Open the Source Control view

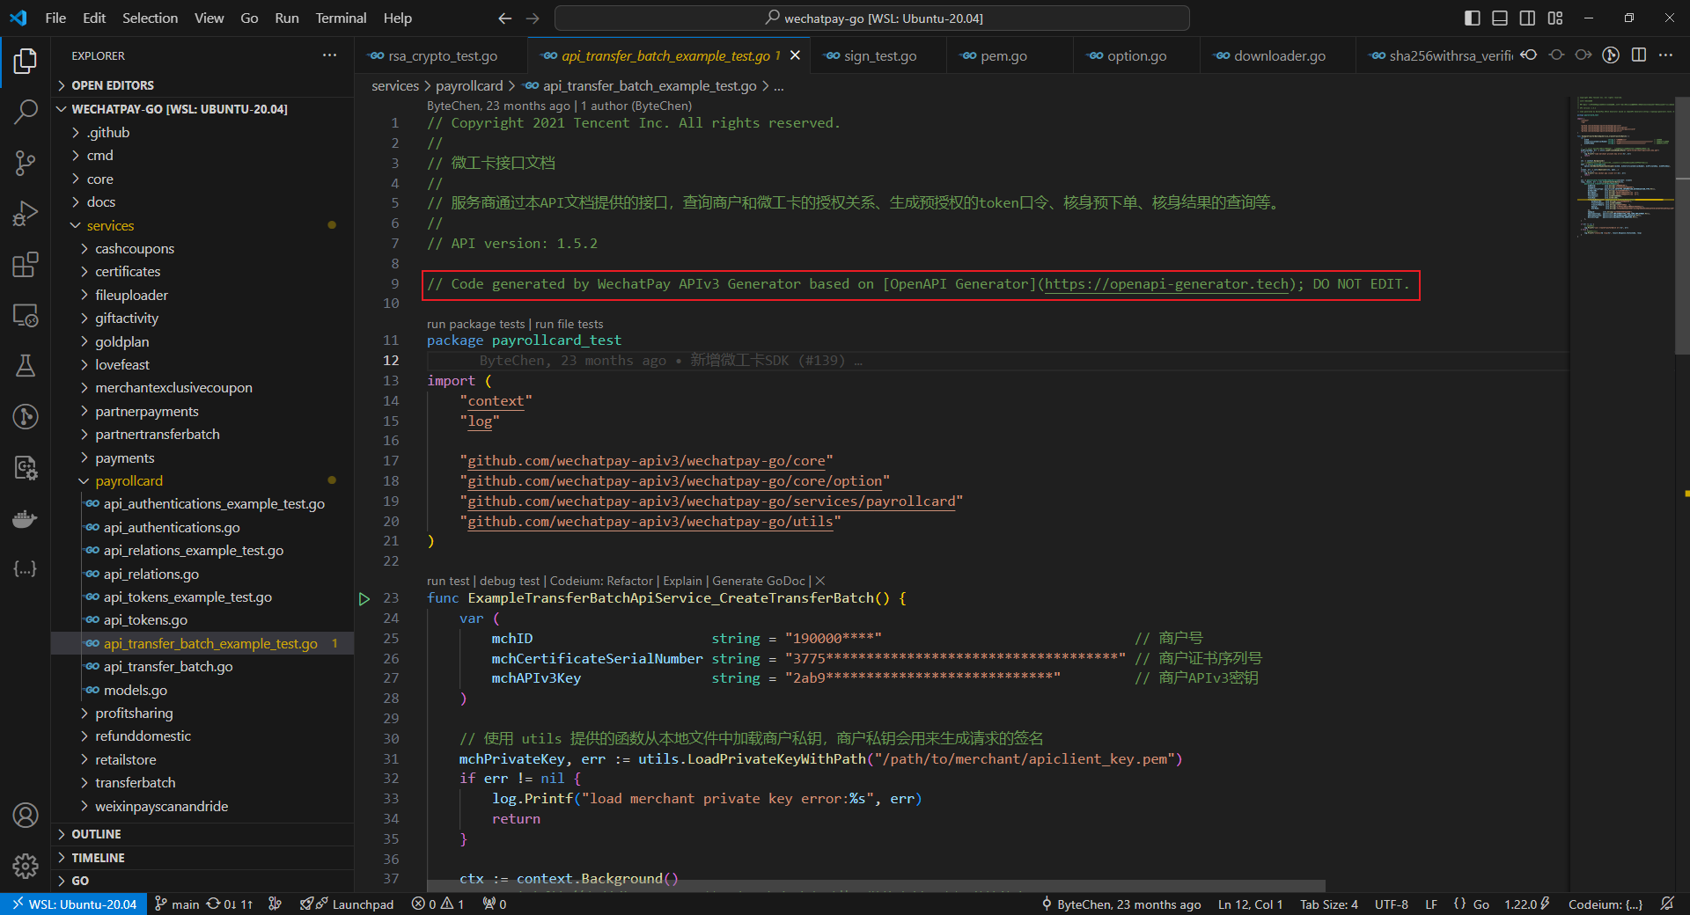coord(26,163)
